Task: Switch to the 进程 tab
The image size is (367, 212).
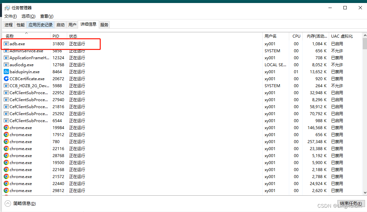Action: (x=9, y=25)
